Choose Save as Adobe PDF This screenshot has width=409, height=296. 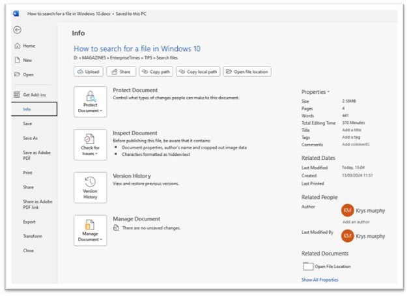[x=36, y=155]
